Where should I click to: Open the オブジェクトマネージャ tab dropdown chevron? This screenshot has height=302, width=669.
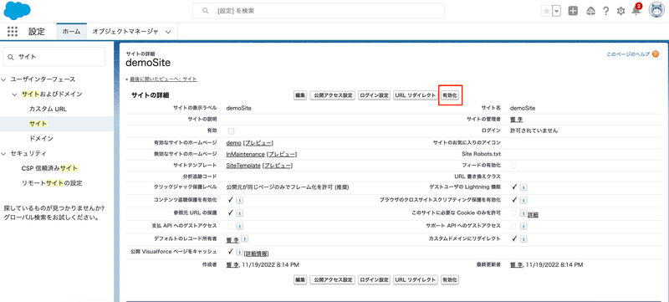click(x=168, y=32)
